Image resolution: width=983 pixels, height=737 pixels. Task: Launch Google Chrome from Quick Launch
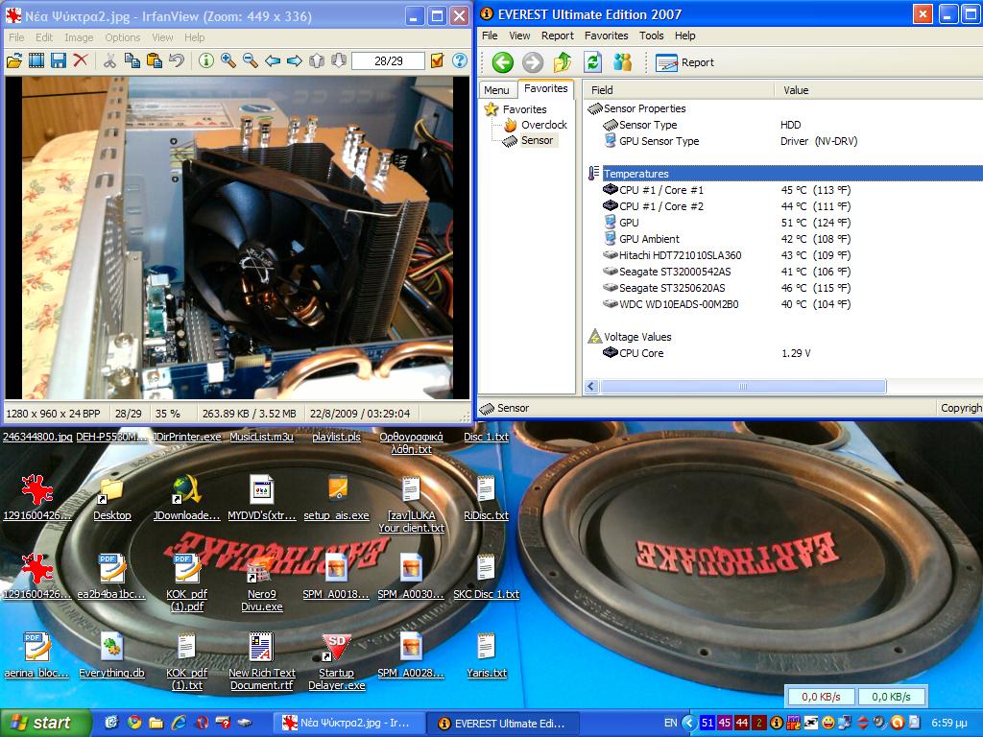pyautogui.click(x=134, y=723)
